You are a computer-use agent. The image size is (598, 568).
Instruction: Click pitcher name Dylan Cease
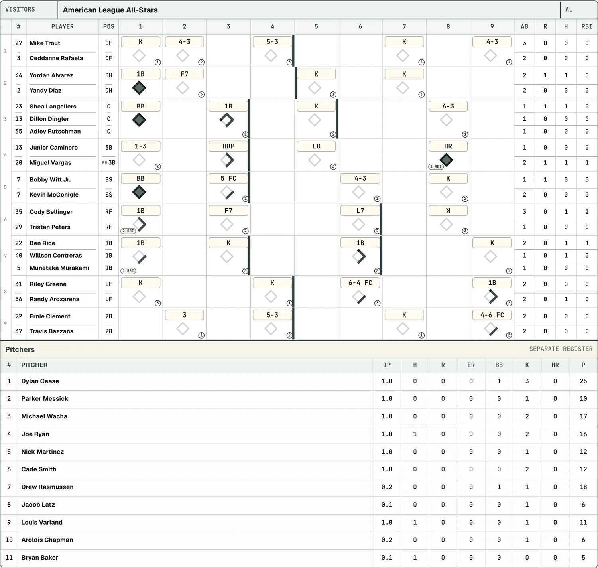(x=40, y=381)
